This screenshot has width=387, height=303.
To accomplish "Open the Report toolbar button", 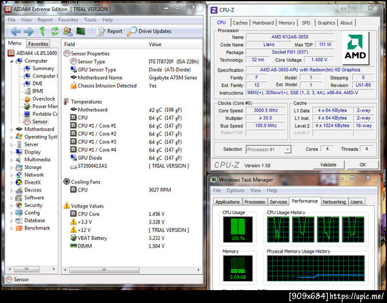I will (110, 32).
